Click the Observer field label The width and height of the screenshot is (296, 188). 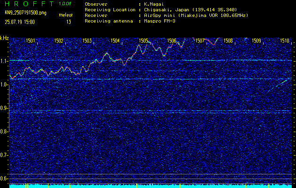point(96,4)
